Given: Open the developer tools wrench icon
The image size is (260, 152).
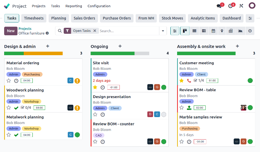Looking at the screenshot, I should [x=242, y=6].
